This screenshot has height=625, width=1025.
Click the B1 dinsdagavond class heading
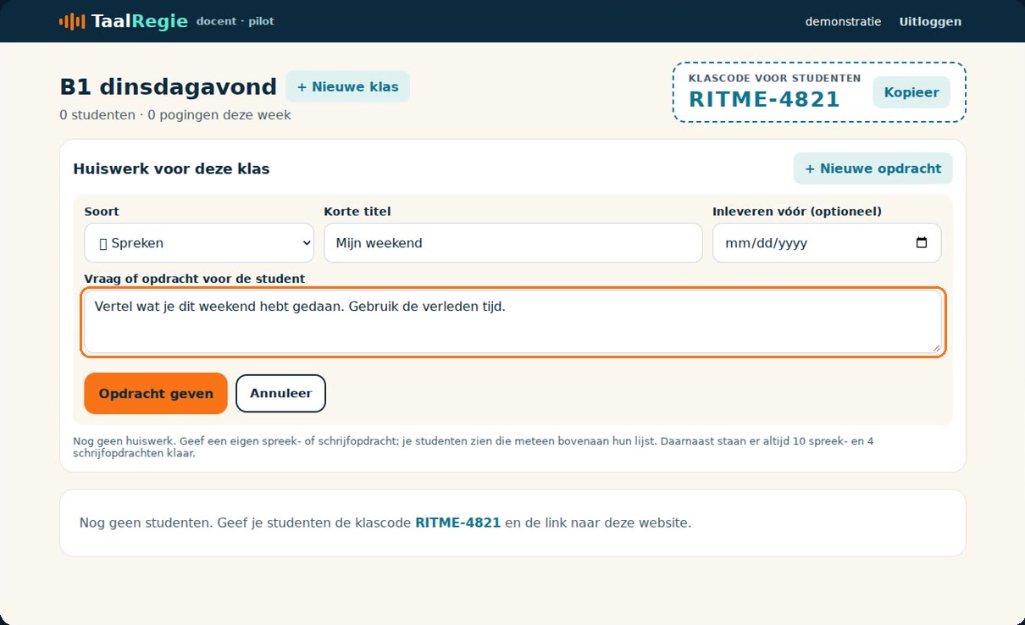169,87
